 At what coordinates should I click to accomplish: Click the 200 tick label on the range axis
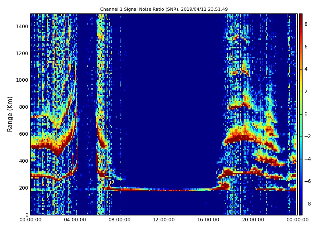(x=23, y=188)
